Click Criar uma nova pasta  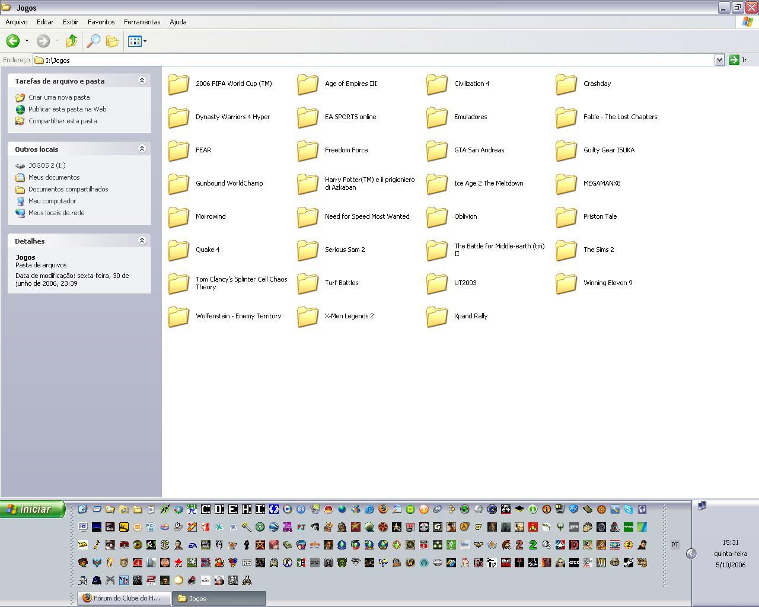click(59, 97)
